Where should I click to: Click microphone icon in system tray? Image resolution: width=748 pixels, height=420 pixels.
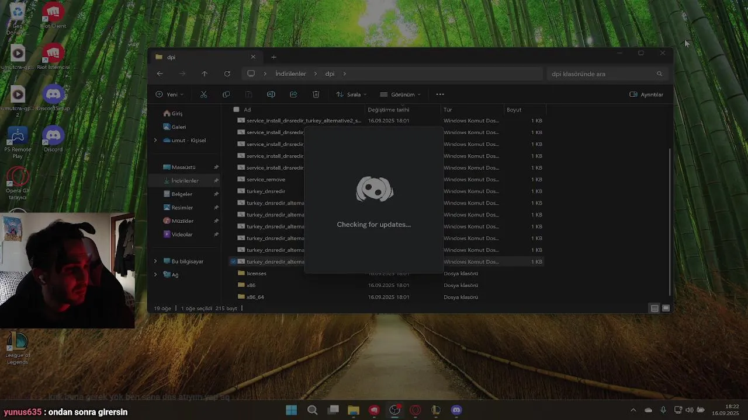click(663, 410)
